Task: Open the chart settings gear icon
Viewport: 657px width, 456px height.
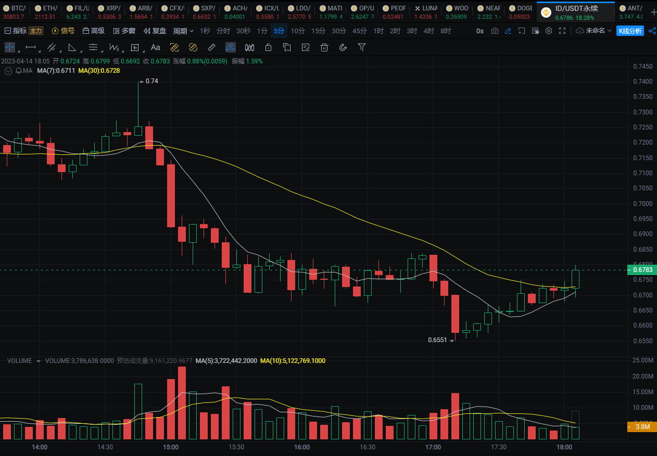Action: tap(548, 31)
